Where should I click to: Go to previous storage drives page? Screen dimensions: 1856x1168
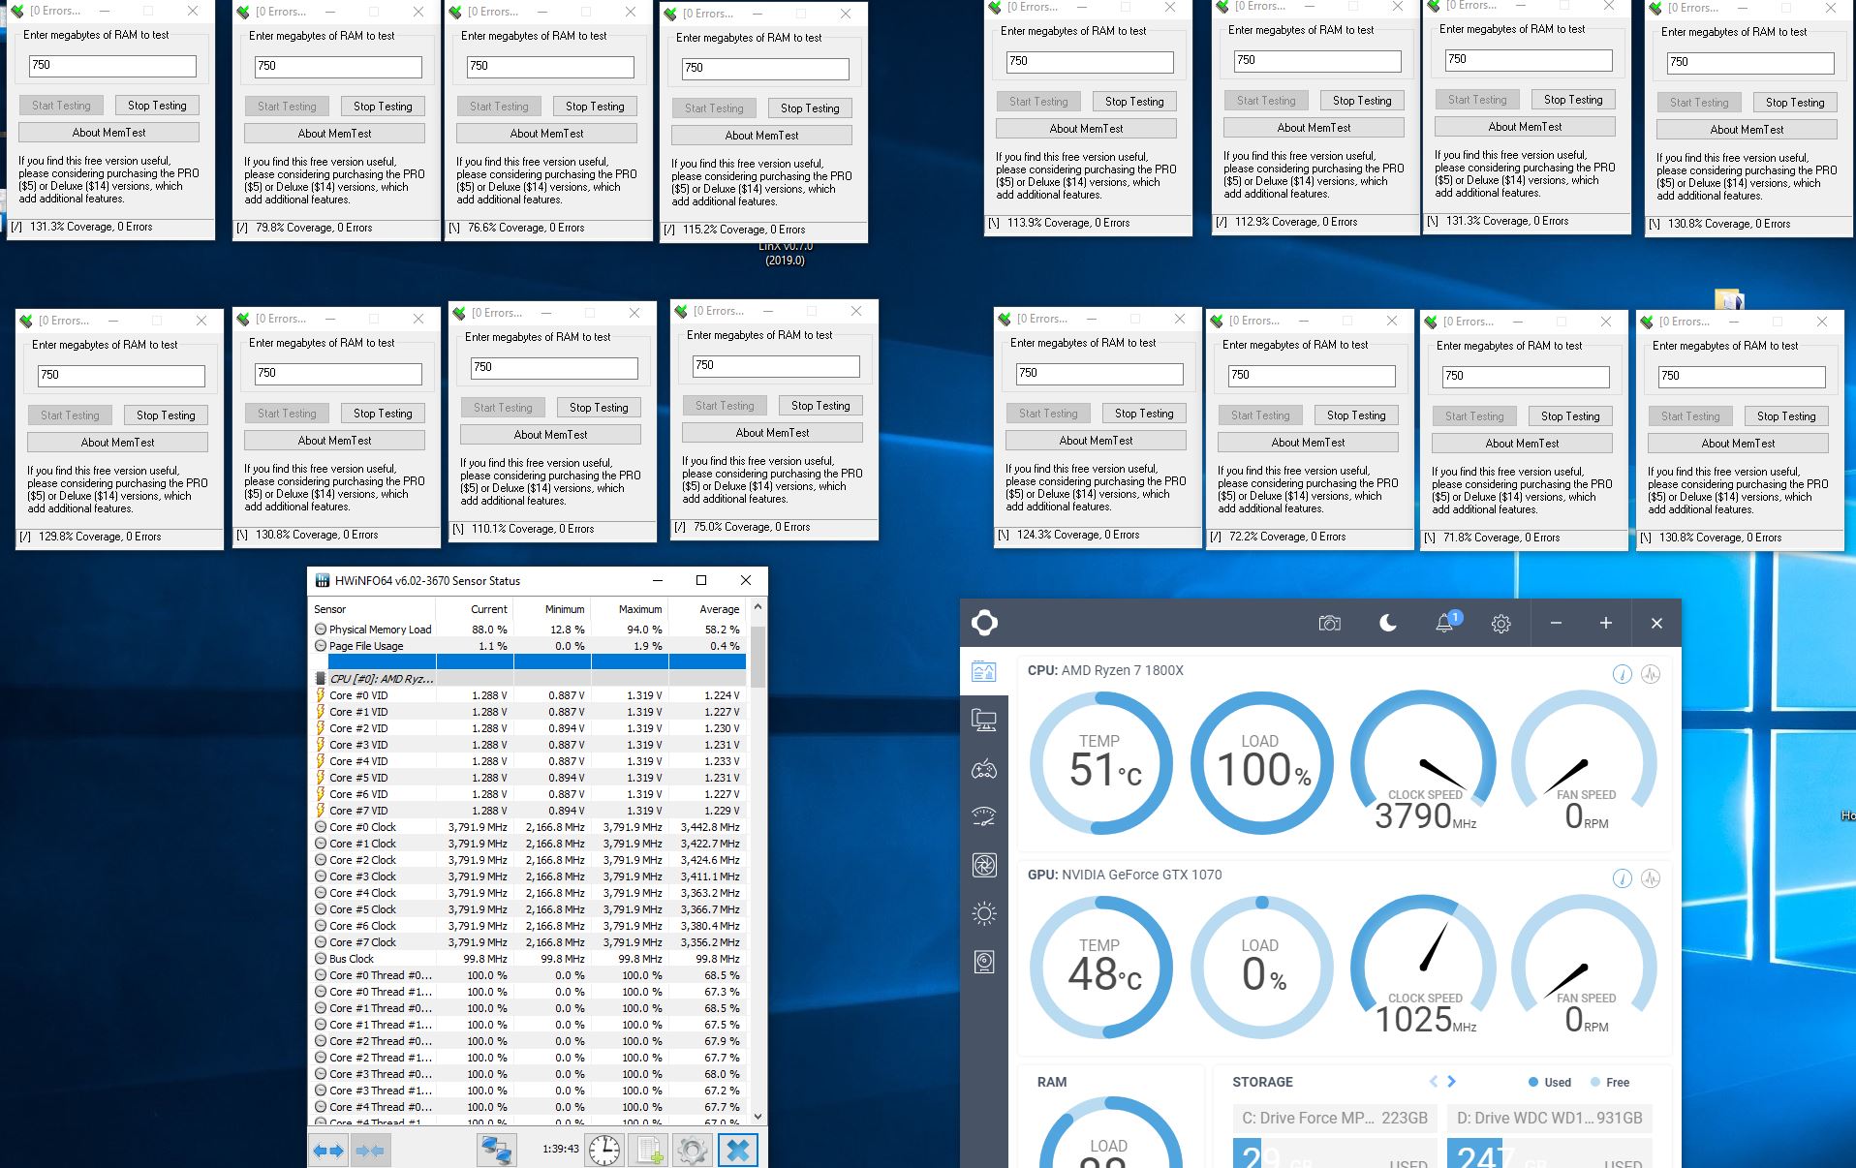point(1434,1082)
